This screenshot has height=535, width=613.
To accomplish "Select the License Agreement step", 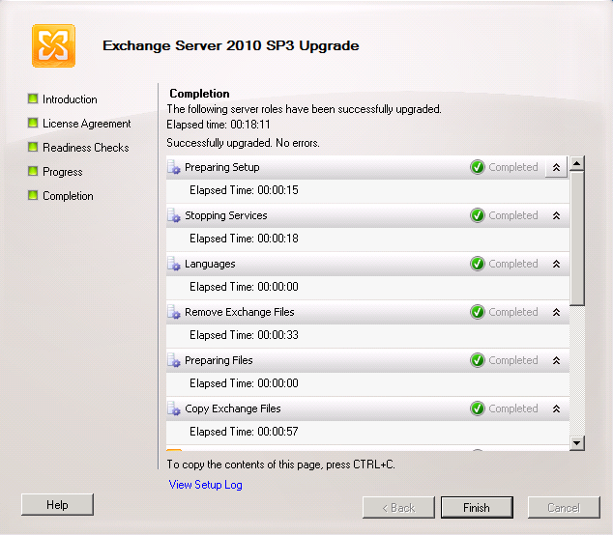I will [x=86, y=124].
